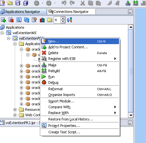Click the refresh icon in navigator toolbar
146x143 pixels.
tap(26, 20)
